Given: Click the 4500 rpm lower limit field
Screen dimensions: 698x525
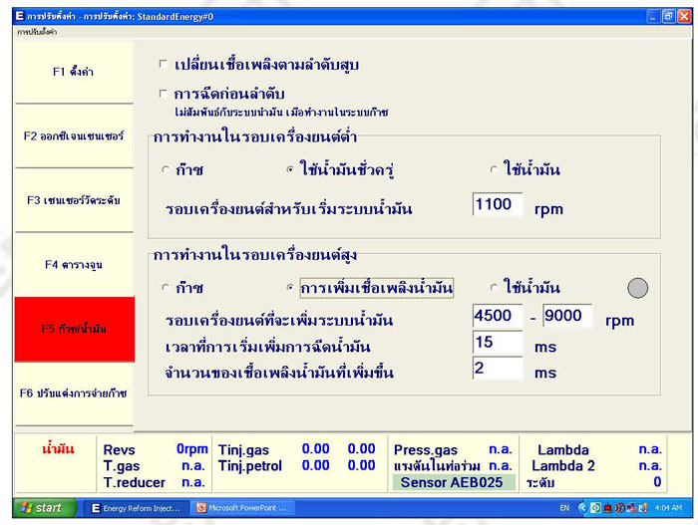Looking at the screenshot, I should 497,318.
